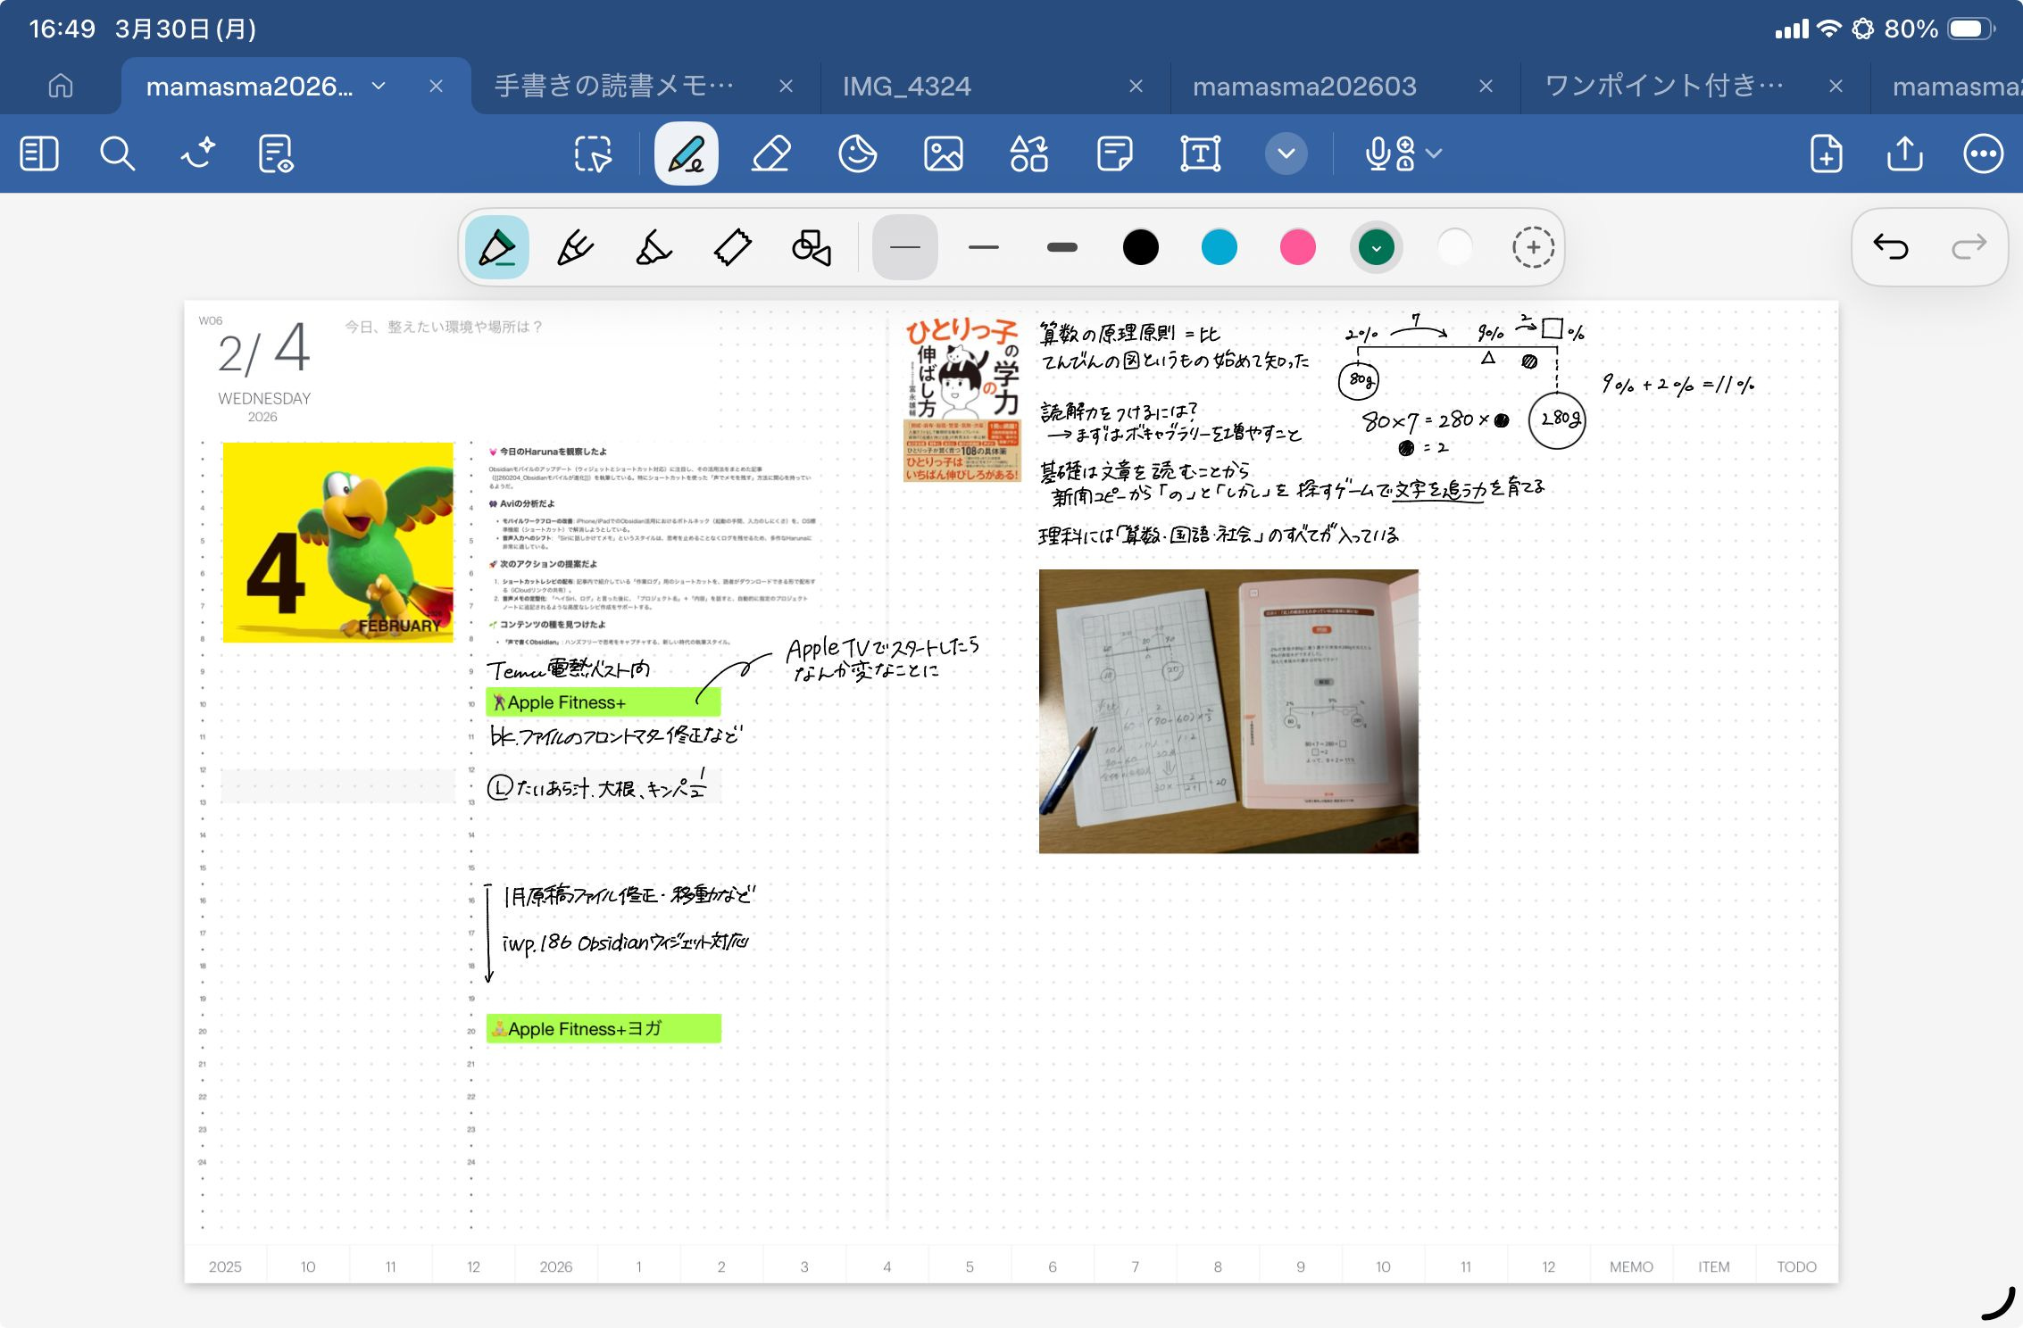Open the audio recording dropdown arrow
Screen dimensions: 2023x1328
coord(1434,154)
